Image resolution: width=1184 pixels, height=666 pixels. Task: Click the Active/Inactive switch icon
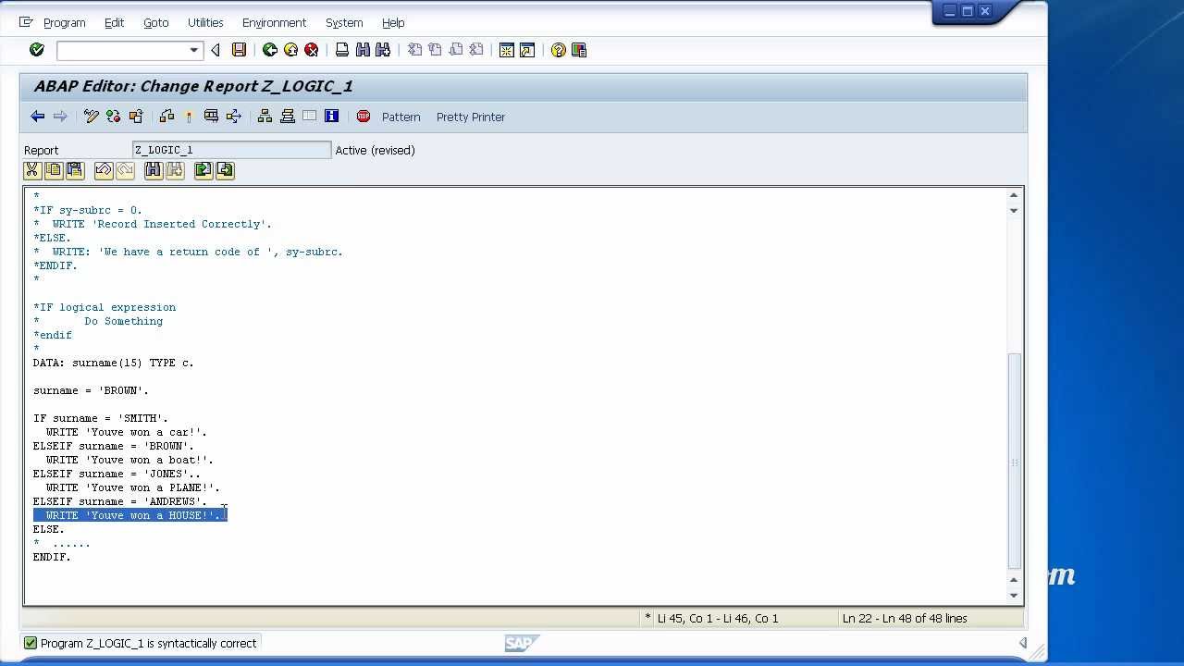click(x=113, y=117)
